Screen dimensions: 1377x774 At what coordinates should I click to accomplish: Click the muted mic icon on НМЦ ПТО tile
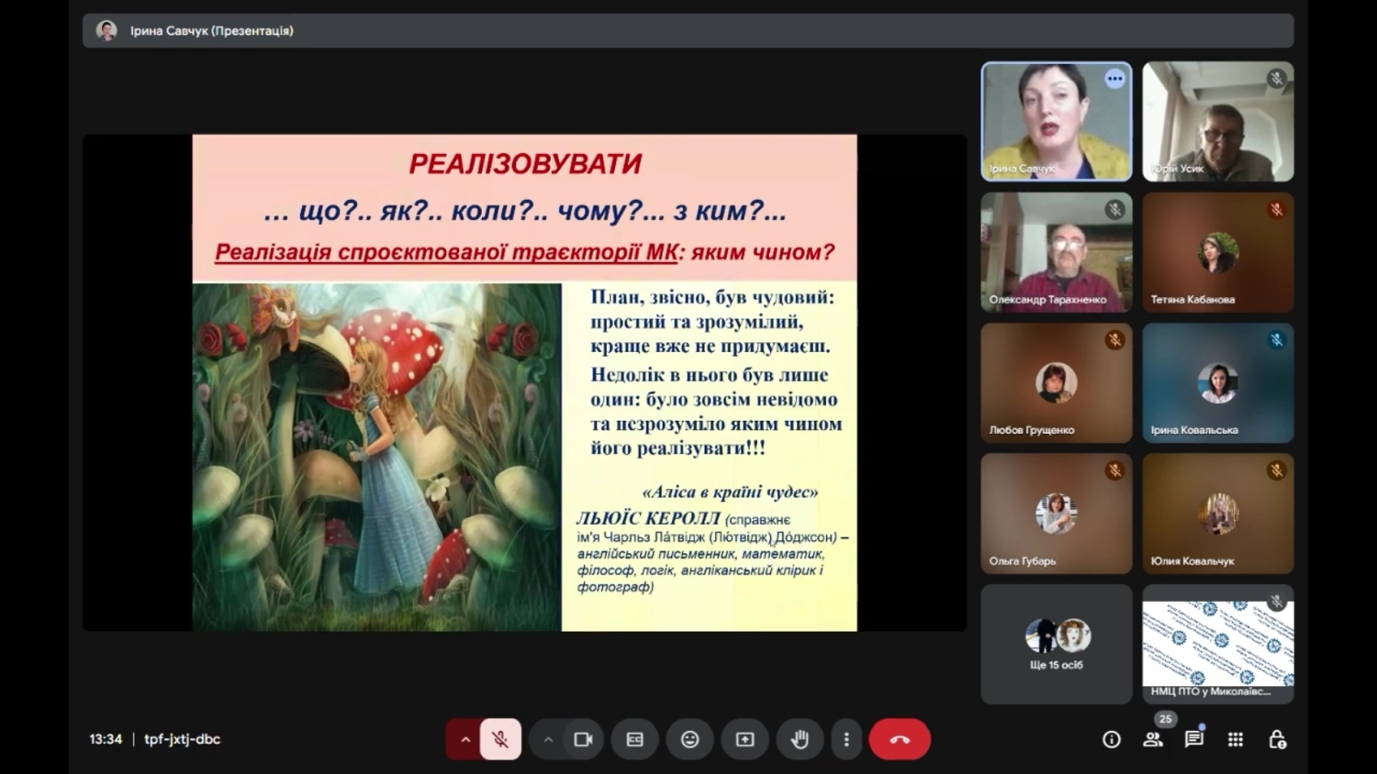[x=1276, y=602]
